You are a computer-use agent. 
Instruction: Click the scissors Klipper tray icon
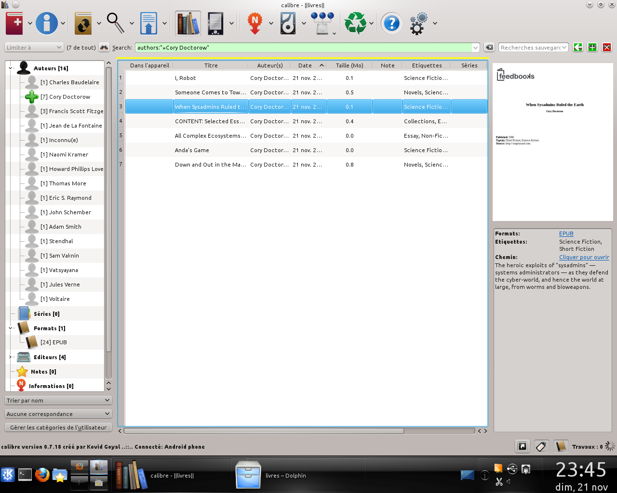pyautogui.click(x=499, y=481)
